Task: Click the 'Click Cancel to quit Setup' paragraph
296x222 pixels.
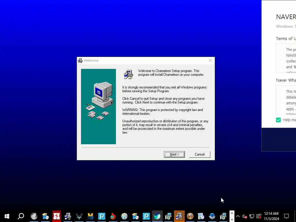Action: pyautogui.click(x=164, y=100)
